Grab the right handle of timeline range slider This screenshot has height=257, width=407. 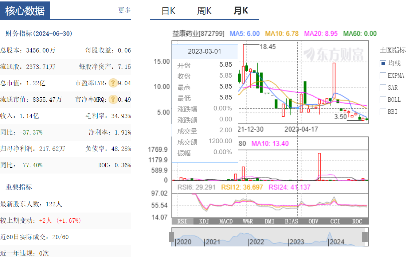point(365,237)
